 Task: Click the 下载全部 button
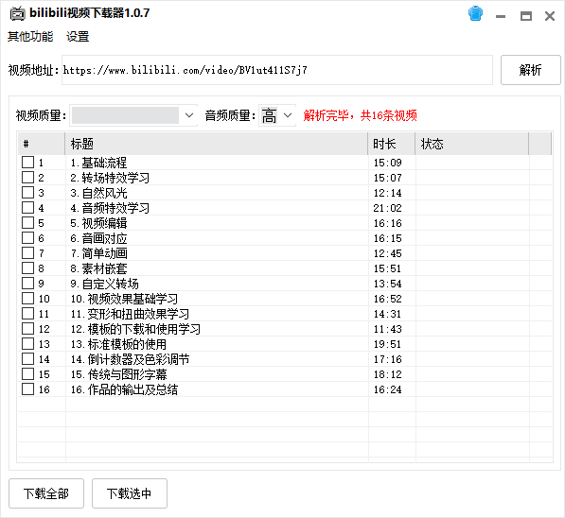coord(46,493)
